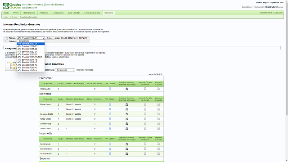This screenshot has height=162, width=288.
Task: Print quarterly group report for Primer Grado group 2
Action: [x=126, y=104]
